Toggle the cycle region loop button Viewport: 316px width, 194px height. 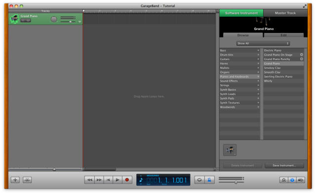tap(199, 180)
